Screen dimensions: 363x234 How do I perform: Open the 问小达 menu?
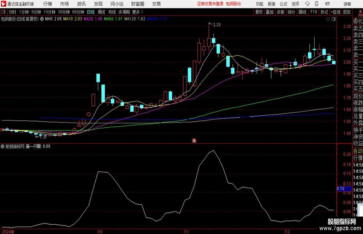coord(117,4)
